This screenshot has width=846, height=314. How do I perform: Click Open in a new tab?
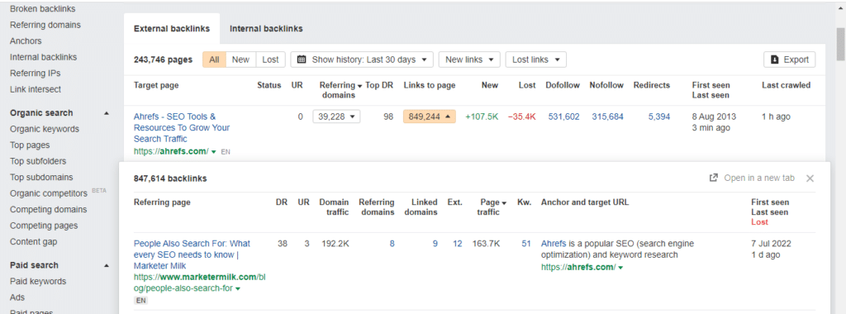(x=752, y=178)
